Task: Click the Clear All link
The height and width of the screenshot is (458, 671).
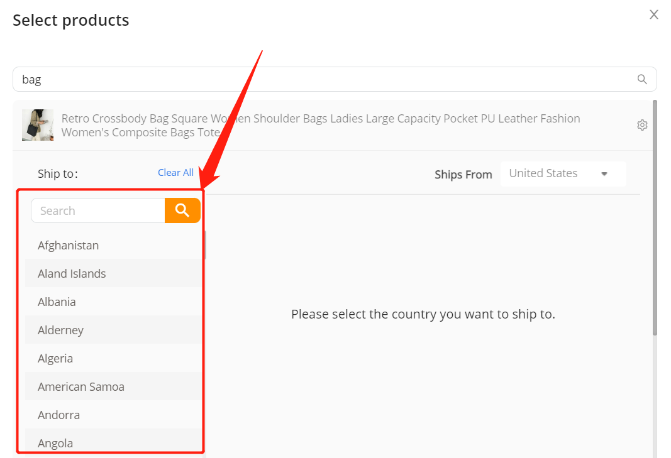Action: point(175,172)
